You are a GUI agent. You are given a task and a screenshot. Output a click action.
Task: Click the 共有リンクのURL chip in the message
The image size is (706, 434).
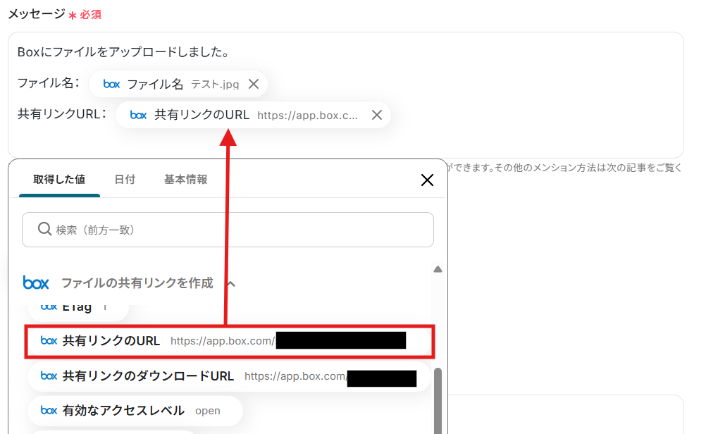tap(253, 116)
